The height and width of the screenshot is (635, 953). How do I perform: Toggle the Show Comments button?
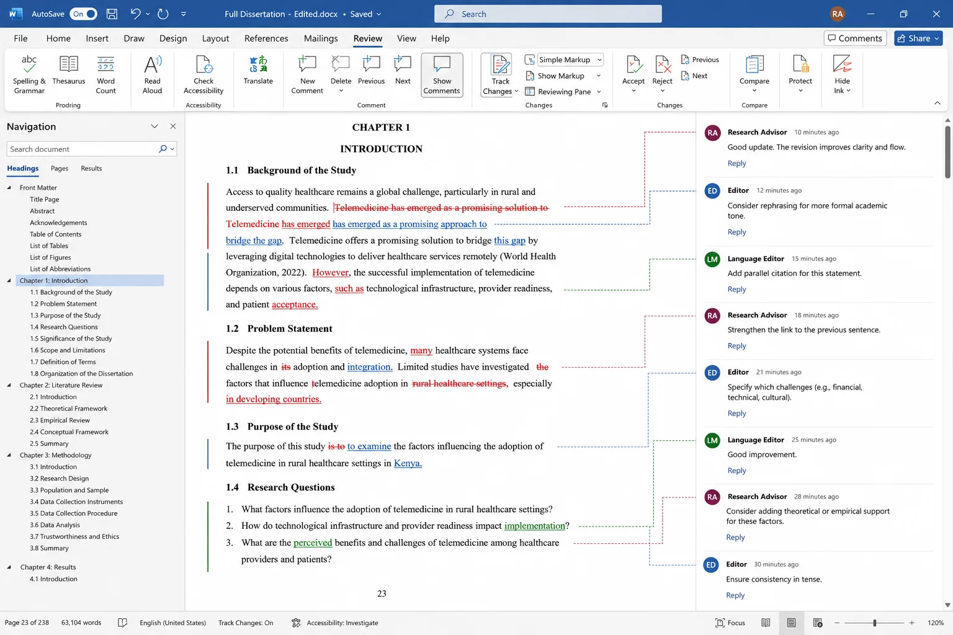click(442, 75)
